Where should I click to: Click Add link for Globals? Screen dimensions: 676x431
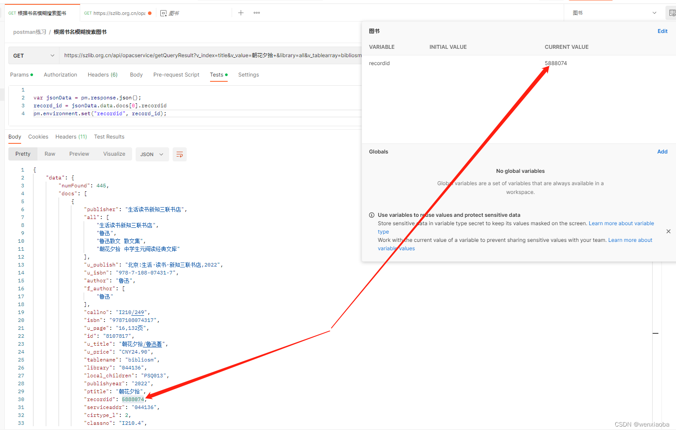[x=662, y=152]
